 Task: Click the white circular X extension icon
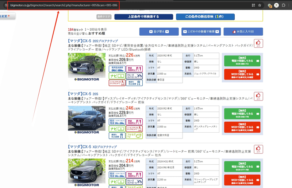277,5
